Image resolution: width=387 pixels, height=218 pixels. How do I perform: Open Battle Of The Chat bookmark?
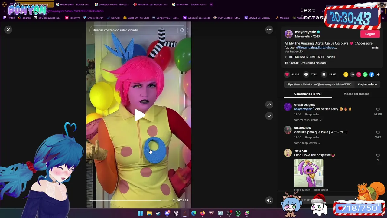point(136,18)
